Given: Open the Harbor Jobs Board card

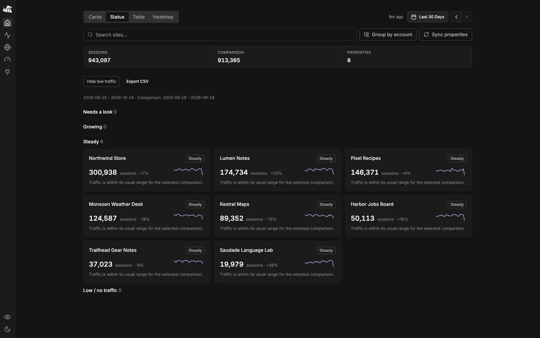Looking at the screenshot, I should coord(409,216).
